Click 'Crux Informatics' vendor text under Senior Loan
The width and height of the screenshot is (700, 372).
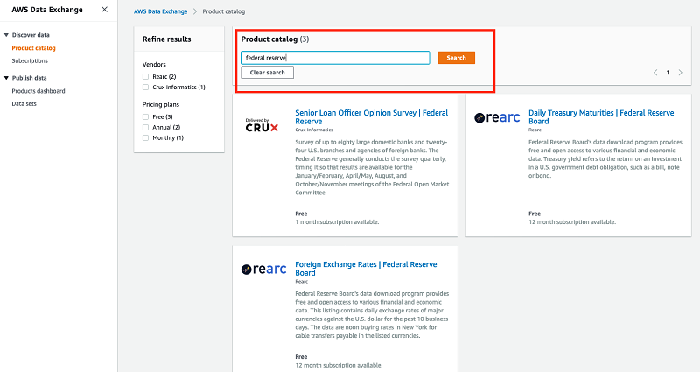[x=314, y=130]
